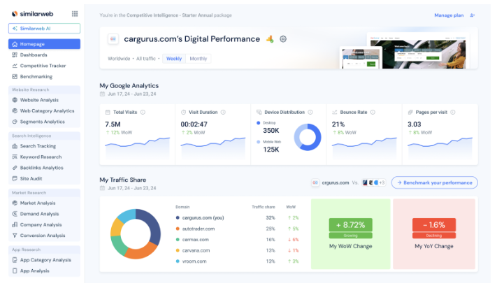
Task: Click cargurus.com (you) color dot in legend
Action: [x=178, y=217]
